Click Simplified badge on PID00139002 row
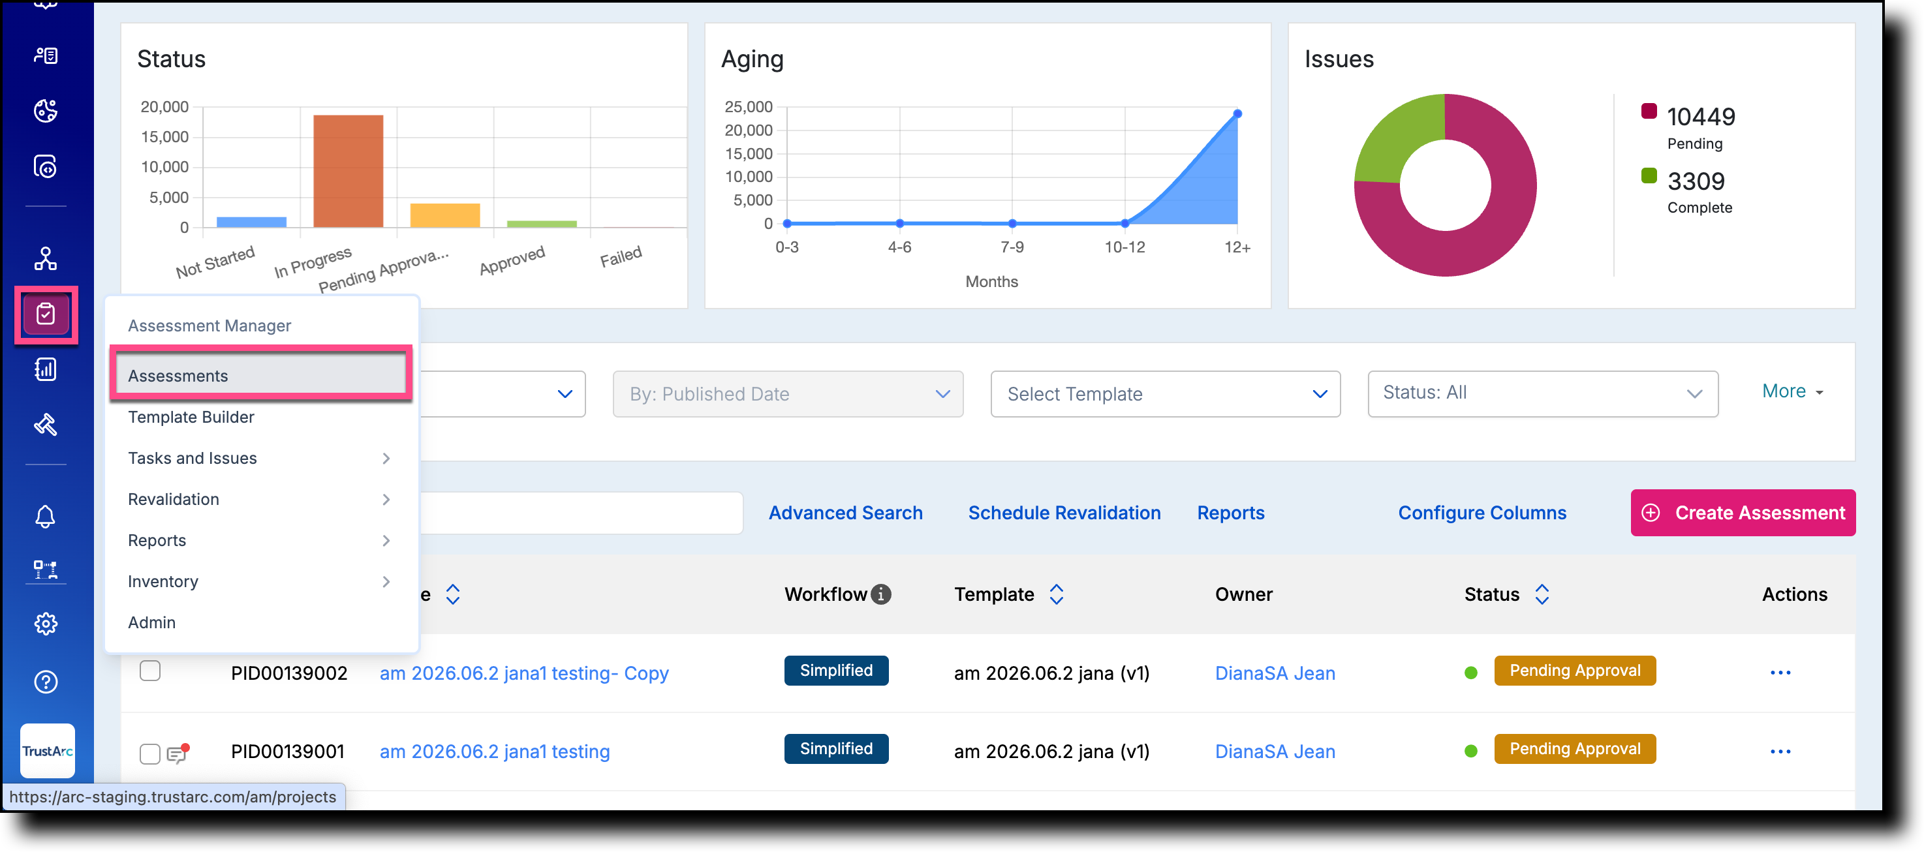Viewport: 1924px width, 852px height. click(x=836, y=671)
